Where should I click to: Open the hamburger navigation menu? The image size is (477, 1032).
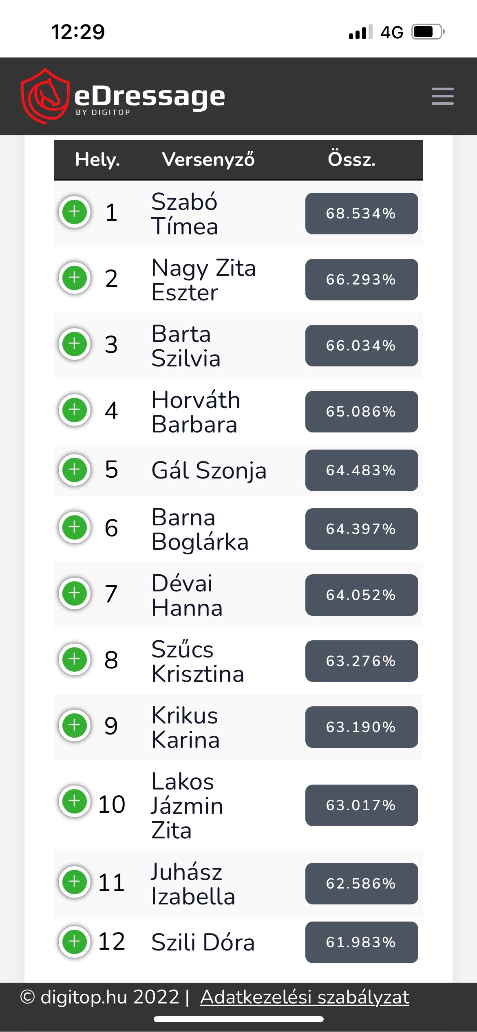442,96
